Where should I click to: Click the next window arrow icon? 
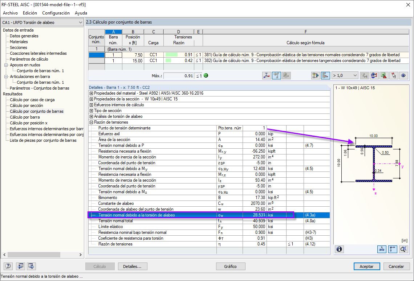[x=31, y=266]
